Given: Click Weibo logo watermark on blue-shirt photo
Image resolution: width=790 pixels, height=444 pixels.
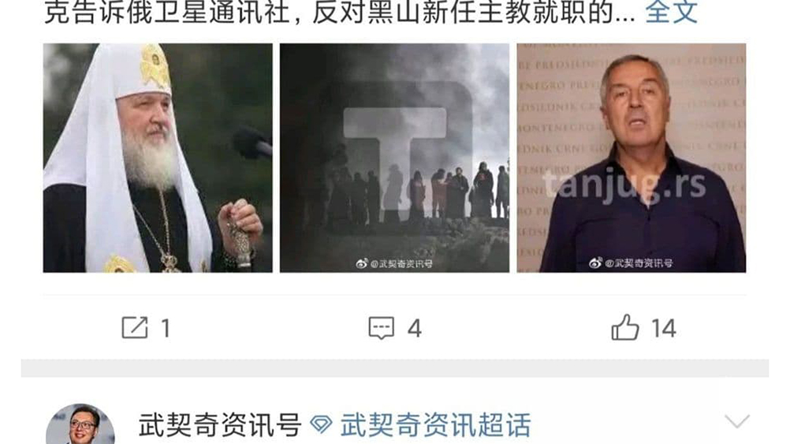Looking at the screenshot, I should pos(595,263).
